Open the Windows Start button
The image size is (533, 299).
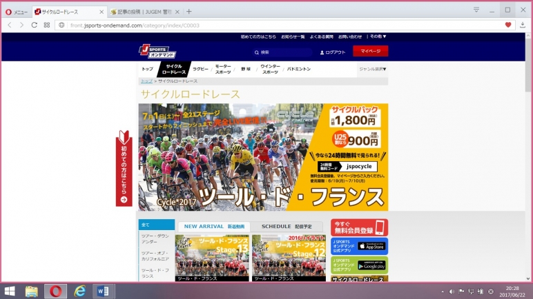point(10,291)
